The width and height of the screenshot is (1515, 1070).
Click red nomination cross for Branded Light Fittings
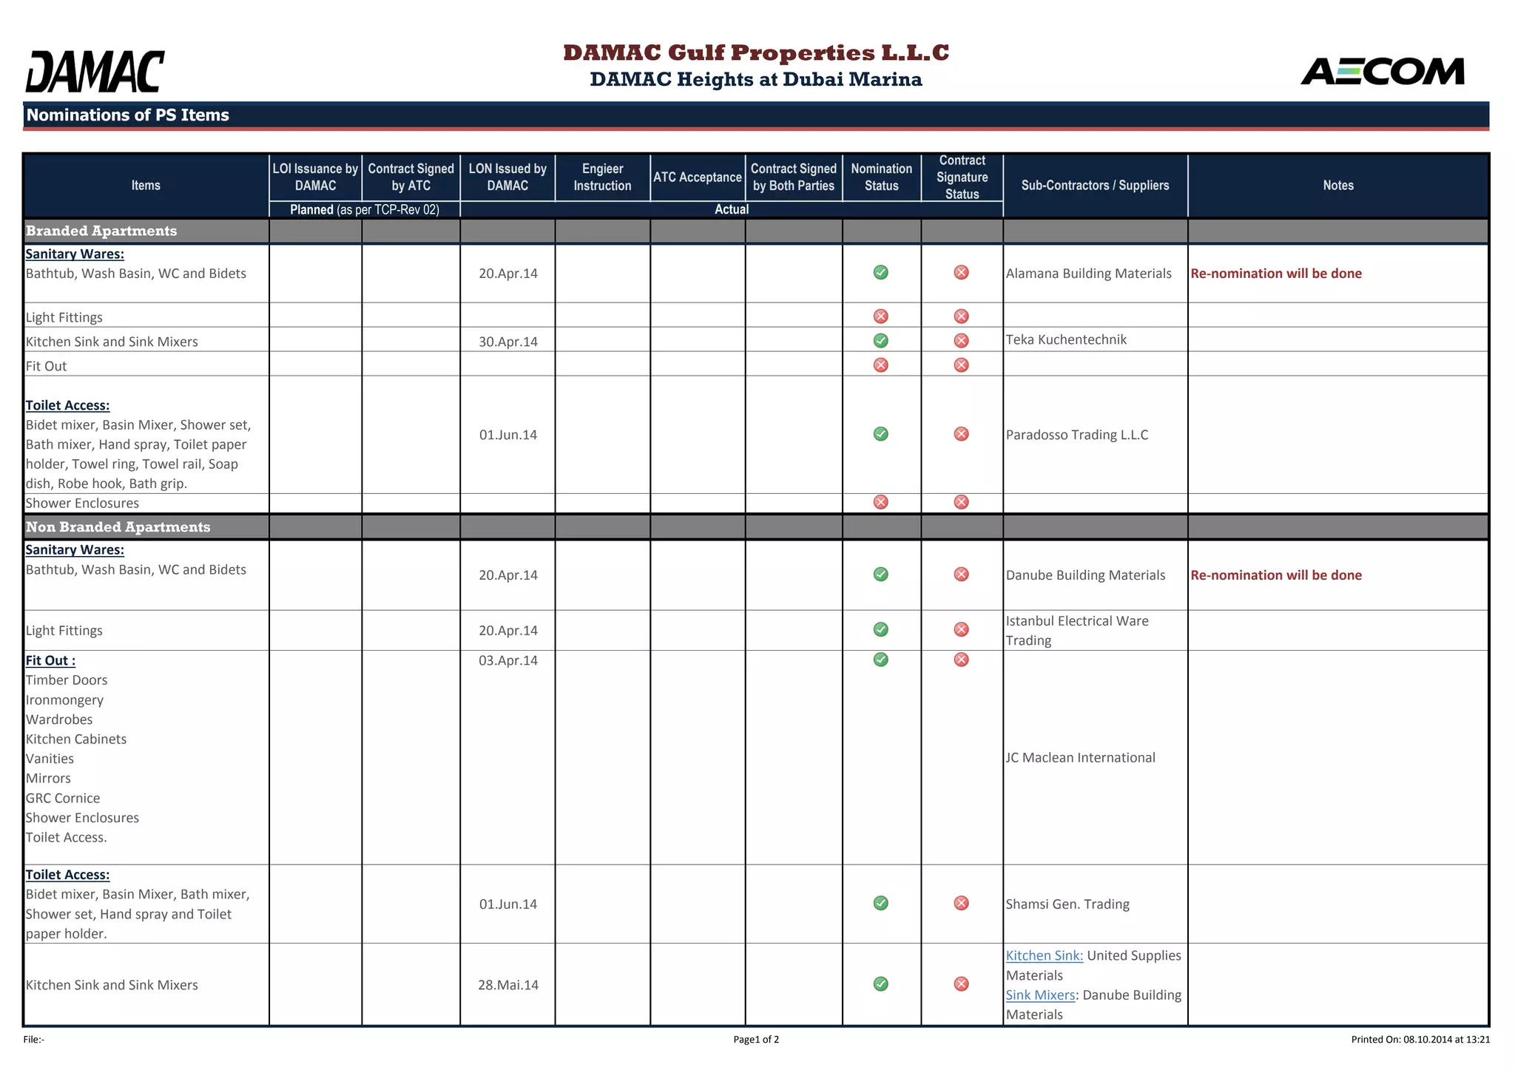click(880, 316)
